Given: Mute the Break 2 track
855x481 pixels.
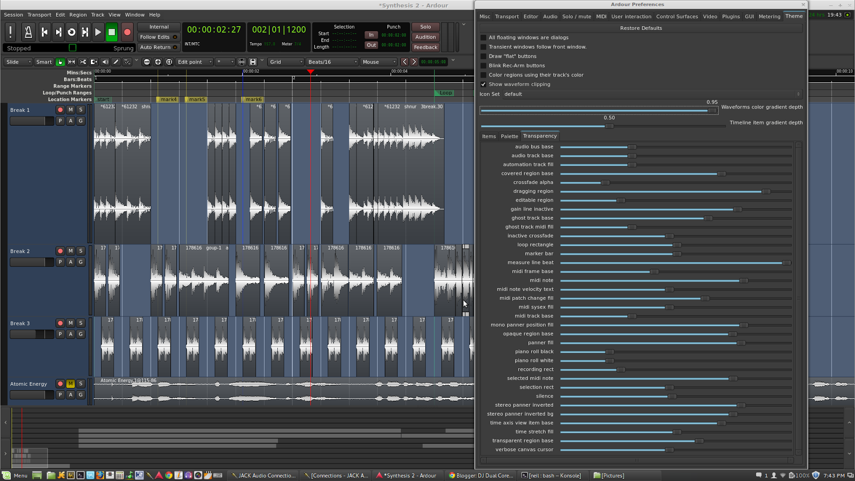Looking at the screenshot, I should [x=71, y=251].
